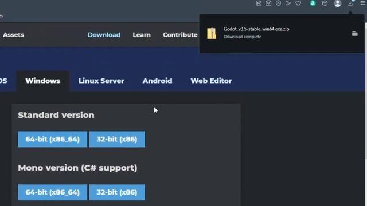Click the ad blocker shield icon
Screen dimensions: 367x206
click(278, 3)
